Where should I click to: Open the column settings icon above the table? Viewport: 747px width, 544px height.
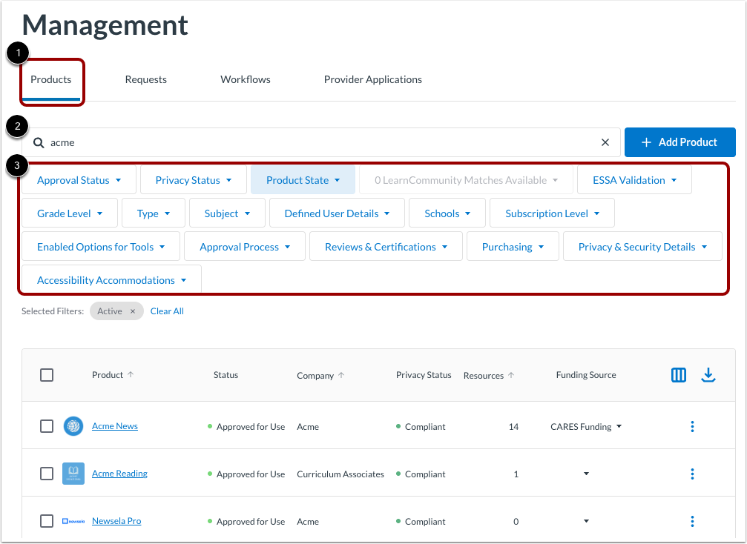pyautogui.click(x=678, y=375)
